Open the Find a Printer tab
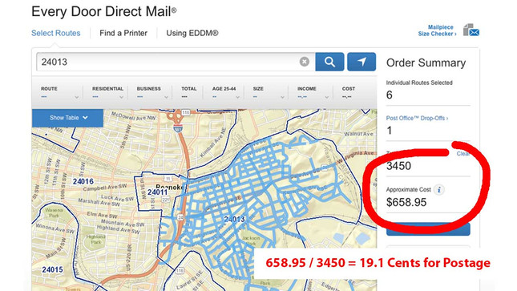The image size is (517, 291). click(123, 33)
